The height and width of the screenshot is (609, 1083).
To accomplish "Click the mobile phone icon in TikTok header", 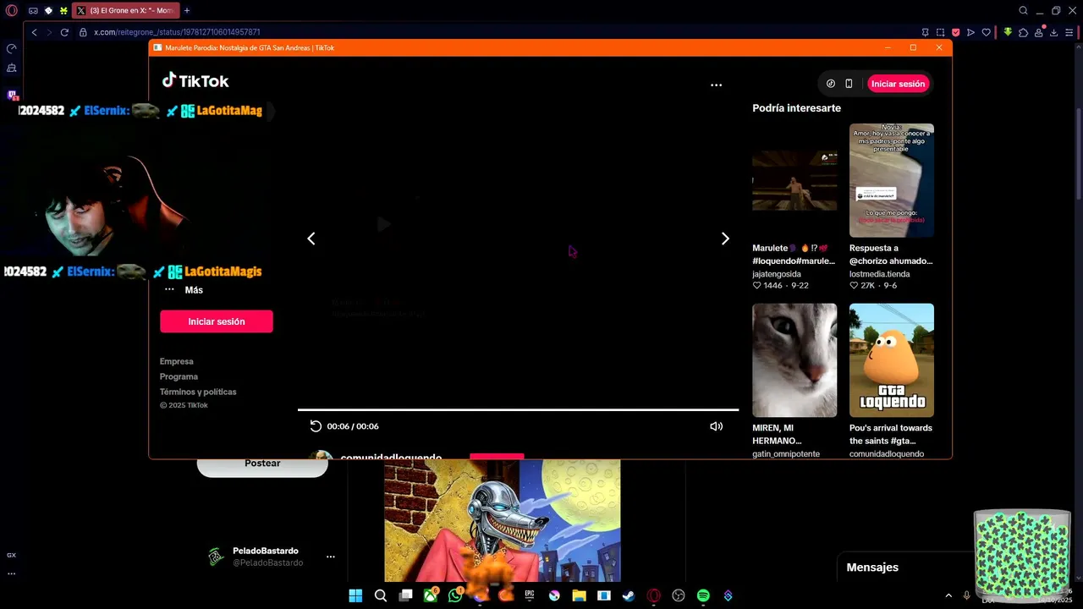I will point(849,84).
